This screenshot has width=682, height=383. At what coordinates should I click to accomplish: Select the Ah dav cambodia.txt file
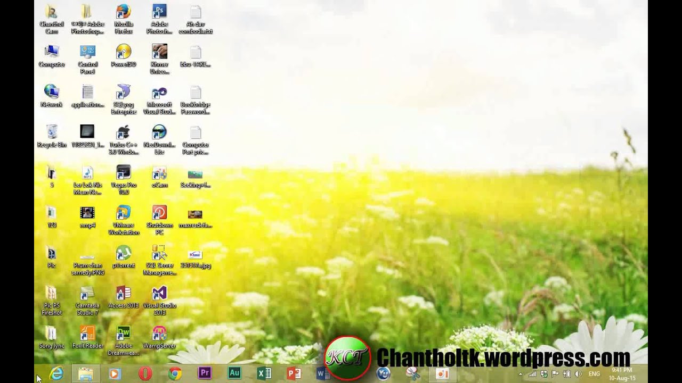[196, 19]
